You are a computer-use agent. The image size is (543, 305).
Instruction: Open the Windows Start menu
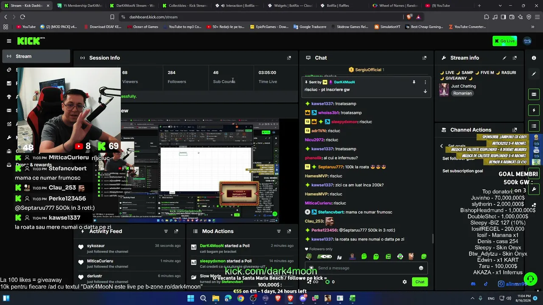(190, 299)
